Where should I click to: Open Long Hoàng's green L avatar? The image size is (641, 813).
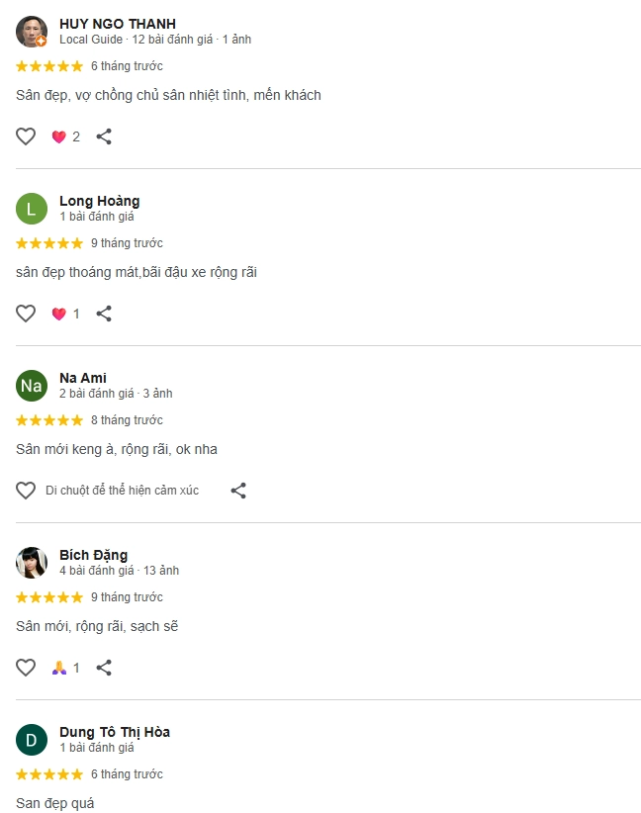coord(32,209)
